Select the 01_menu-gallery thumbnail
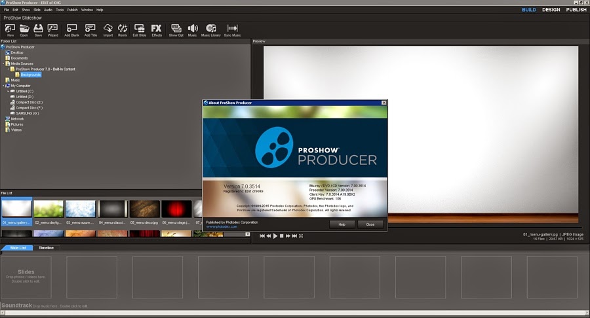The image size is (590, 318). pos(16,212)
